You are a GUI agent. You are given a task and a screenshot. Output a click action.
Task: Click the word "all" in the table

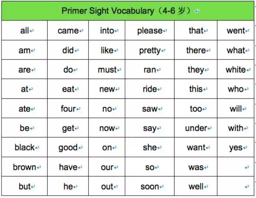pyautogui.click(x=24, y=31)
